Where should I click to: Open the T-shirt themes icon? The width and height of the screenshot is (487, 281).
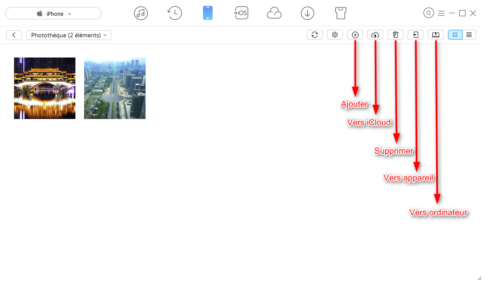click(341, 13)
